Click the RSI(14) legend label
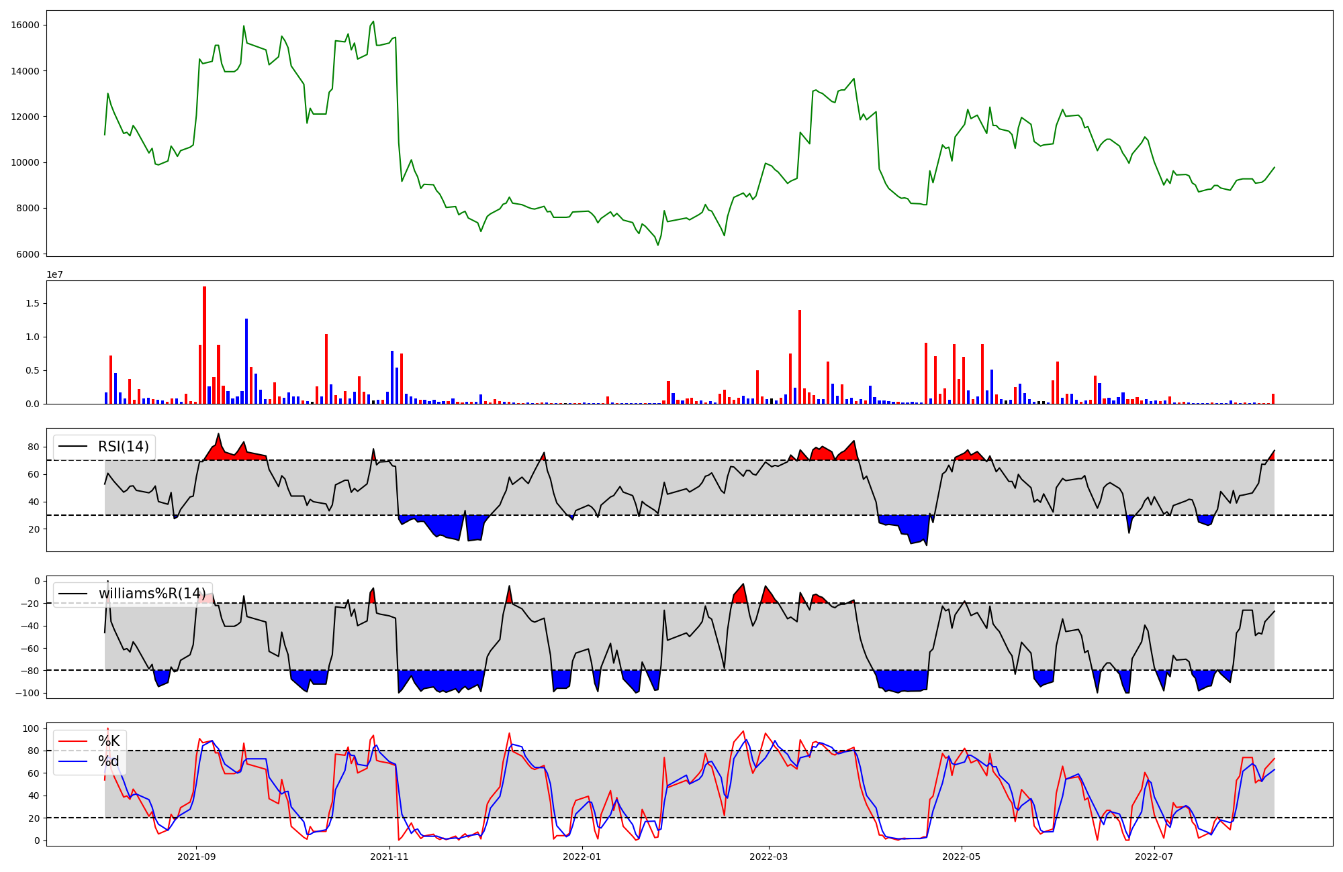 (124, 447)
